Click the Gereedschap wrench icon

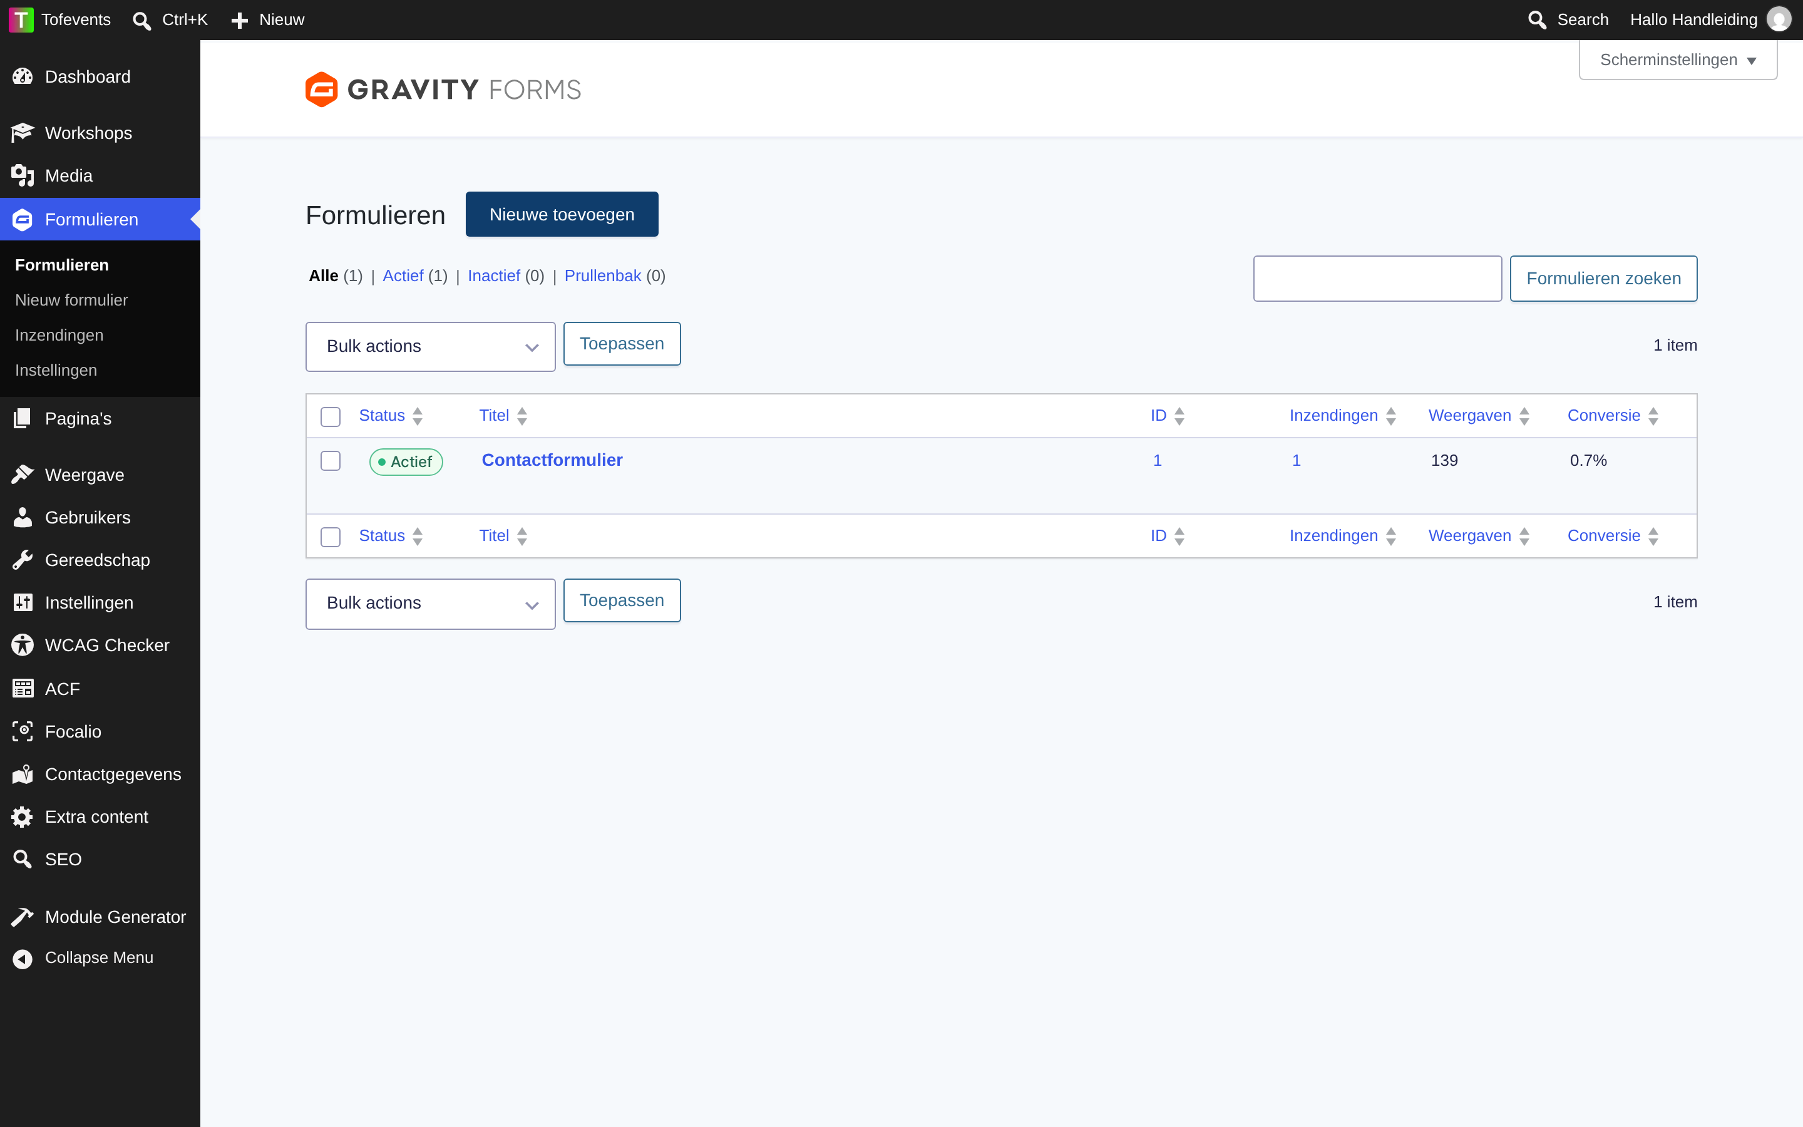click(x=23, y=560)
